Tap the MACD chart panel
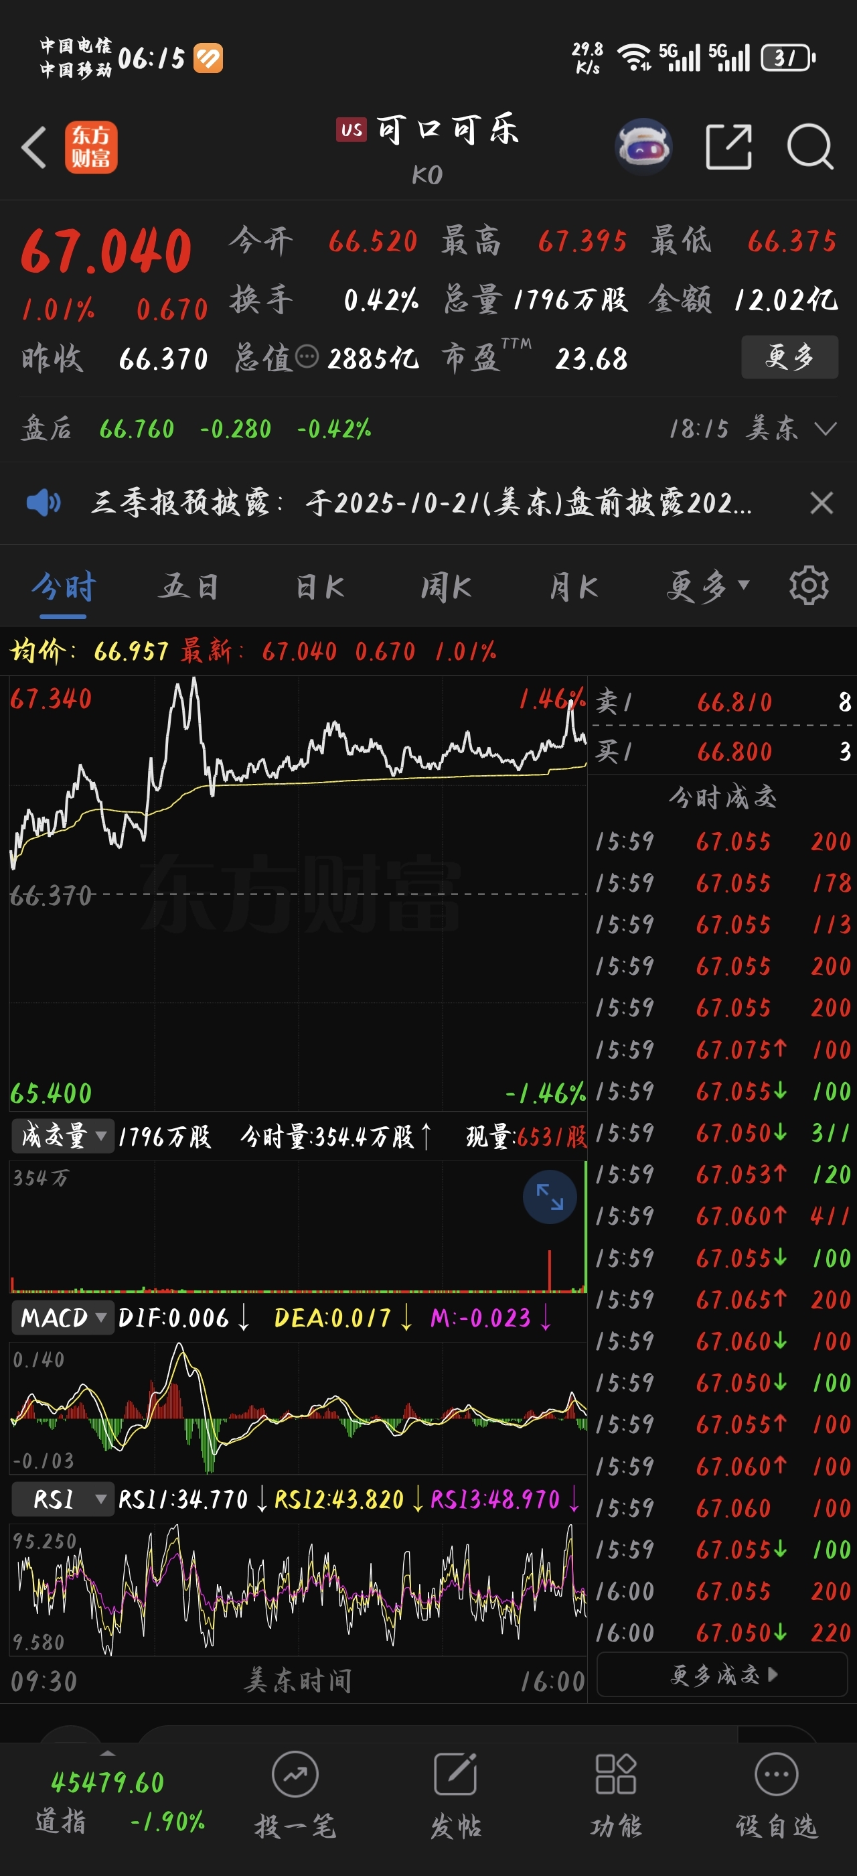Viewport: 857px width, 1876px height. click(x=297, y=1407)
